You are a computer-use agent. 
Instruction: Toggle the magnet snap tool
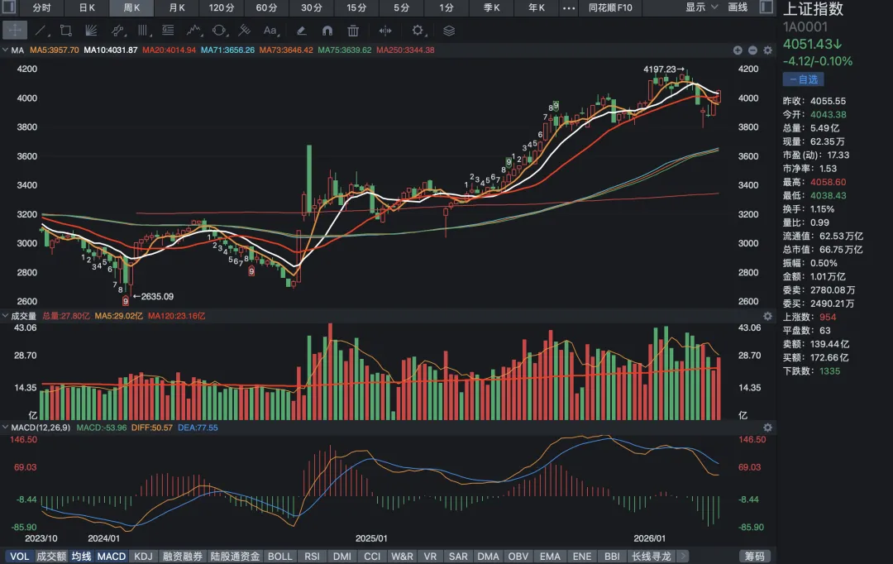click(327, 31)
